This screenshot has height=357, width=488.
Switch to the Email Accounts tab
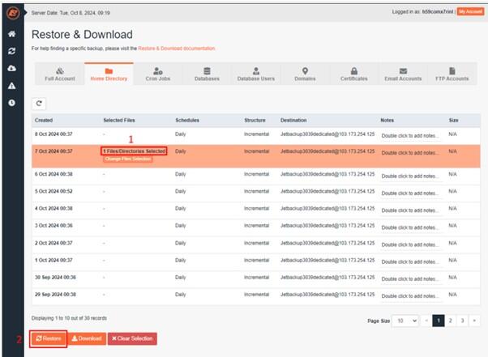pyautogui.click(x=403, y=74)
